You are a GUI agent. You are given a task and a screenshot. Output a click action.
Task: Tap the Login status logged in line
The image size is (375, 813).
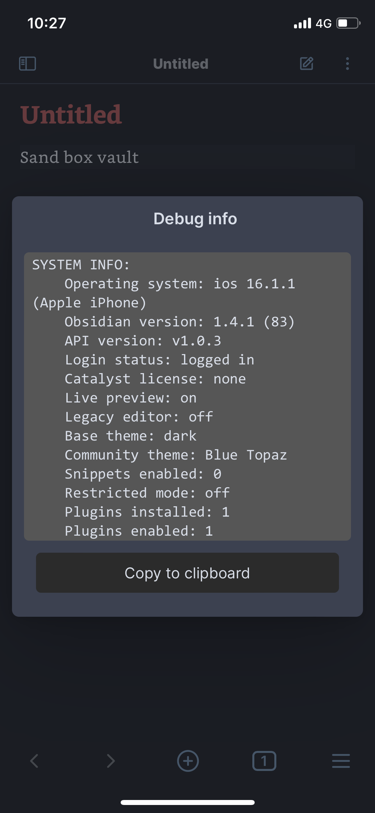(x=159, y=359)
